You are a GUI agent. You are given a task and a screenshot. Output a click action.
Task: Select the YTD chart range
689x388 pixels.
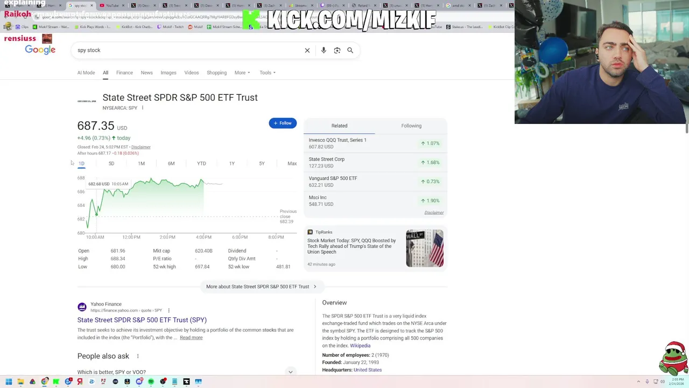201,163
